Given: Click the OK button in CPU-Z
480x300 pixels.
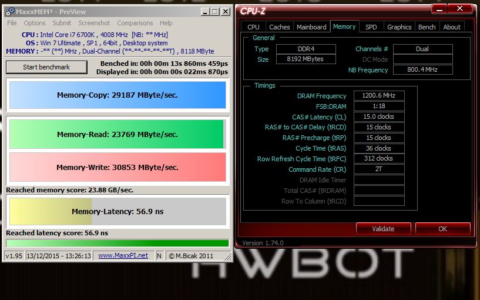Looking at the screenshot, I should [x=442, y=229].
